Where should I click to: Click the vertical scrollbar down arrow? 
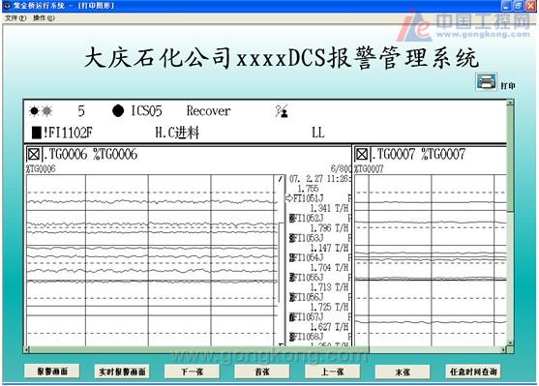click(x=510, y=343)
